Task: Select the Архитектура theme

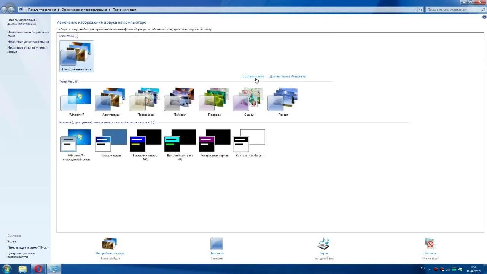Action: point(111,102)
